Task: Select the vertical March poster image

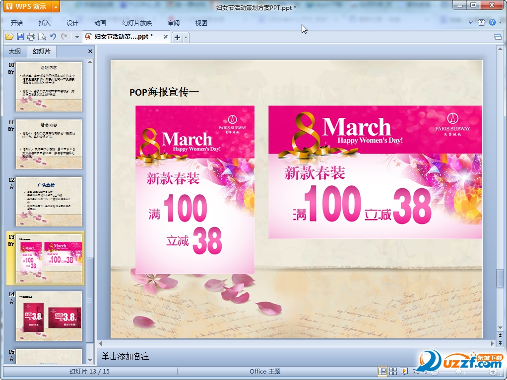Action: [195, 190]
